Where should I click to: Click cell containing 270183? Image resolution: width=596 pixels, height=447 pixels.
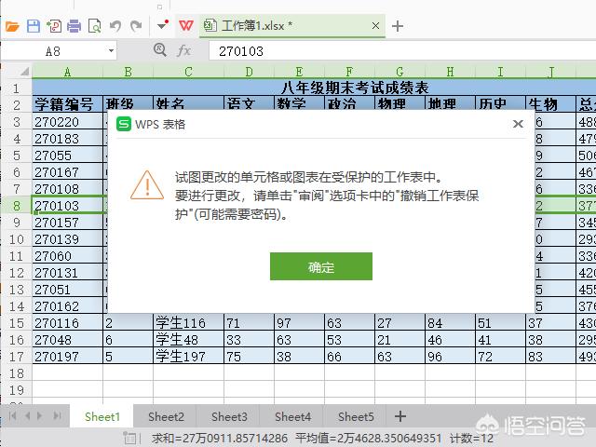pyautogui.click(x=67, y=139)
